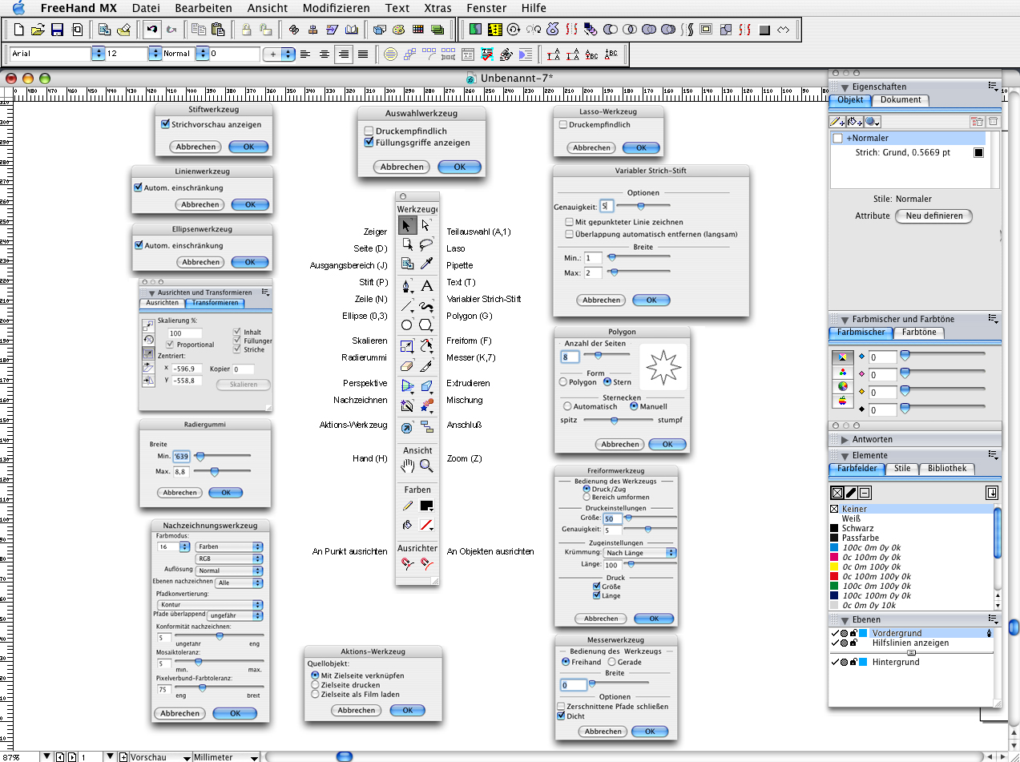Image resolution: width=1020 pixels, height=762 pixels.
Task: Switch to the Farbtöne tab
Action: coord(918,332)
